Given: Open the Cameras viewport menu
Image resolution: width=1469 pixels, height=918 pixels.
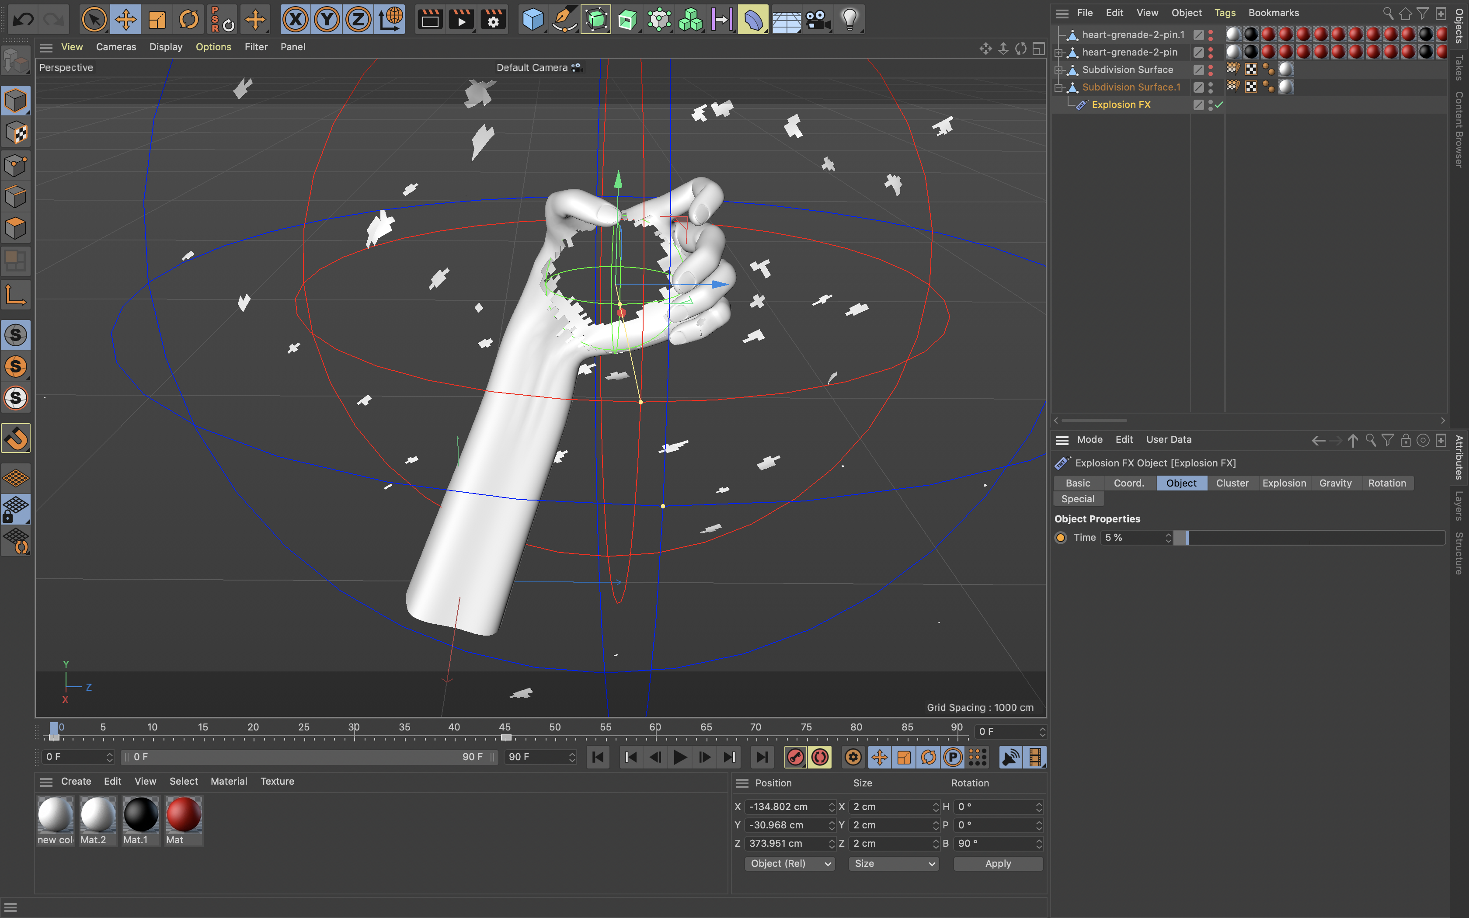Looking at the screenshot, I should [x=116, y=47].
